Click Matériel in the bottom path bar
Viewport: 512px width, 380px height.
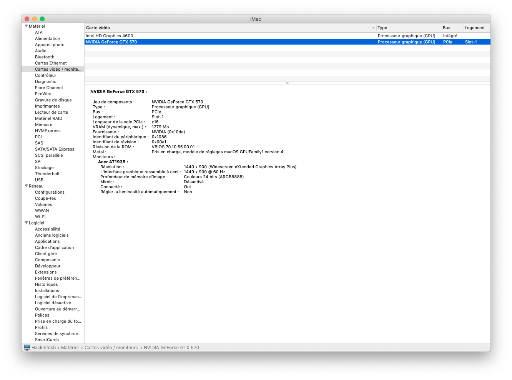tap(70, 347)
